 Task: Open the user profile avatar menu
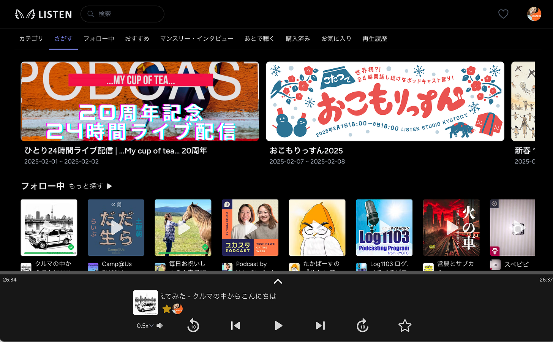click(x=534, y=14)
